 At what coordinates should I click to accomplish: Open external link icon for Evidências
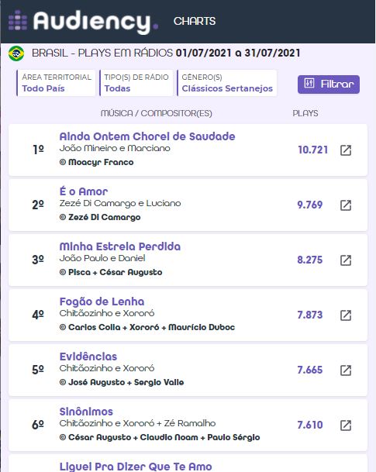[x=346, y=370]
